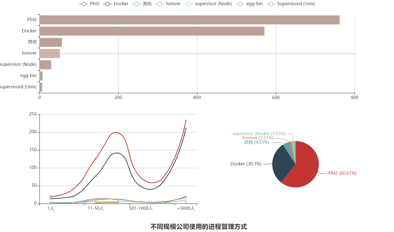
Task: Click the Docker y-axis label of bar chart
Action: [29, 31]
